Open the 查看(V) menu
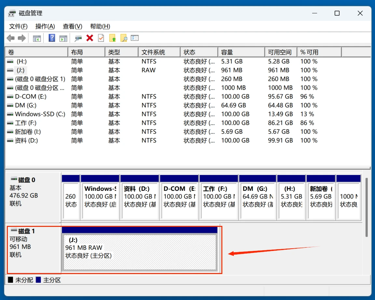Viewport: 375px width, 300px height. pyautogui.click(x=72, y=26)
